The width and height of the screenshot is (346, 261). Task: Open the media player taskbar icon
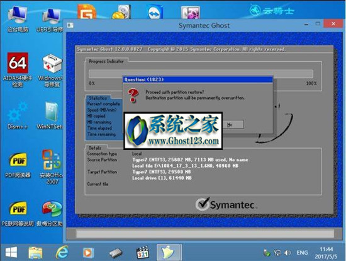pyautogui.click(x=88, y=253)
